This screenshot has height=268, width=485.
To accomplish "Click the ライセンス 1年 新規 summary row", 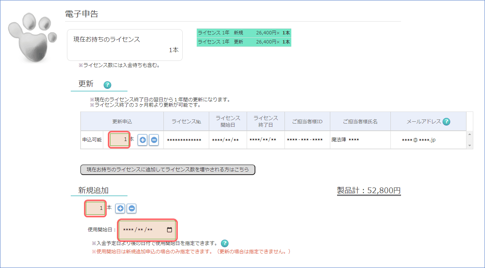I will [x=244, y=33].
